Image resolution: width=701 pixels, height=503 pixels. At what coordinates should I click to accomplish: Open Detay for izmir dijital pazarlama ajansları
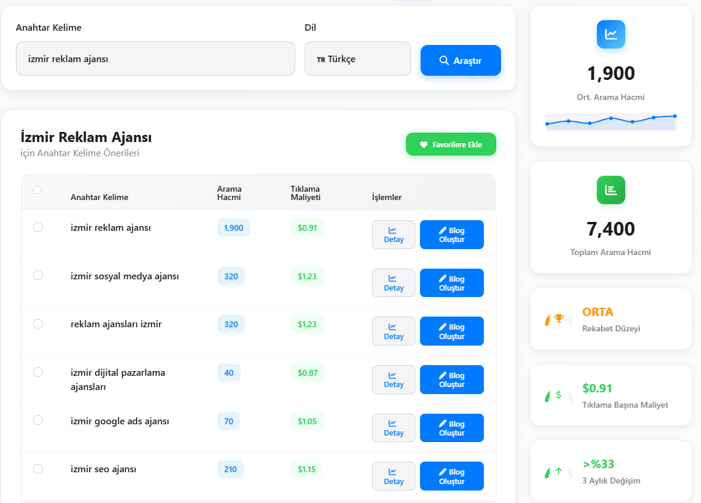click(393, 379)
